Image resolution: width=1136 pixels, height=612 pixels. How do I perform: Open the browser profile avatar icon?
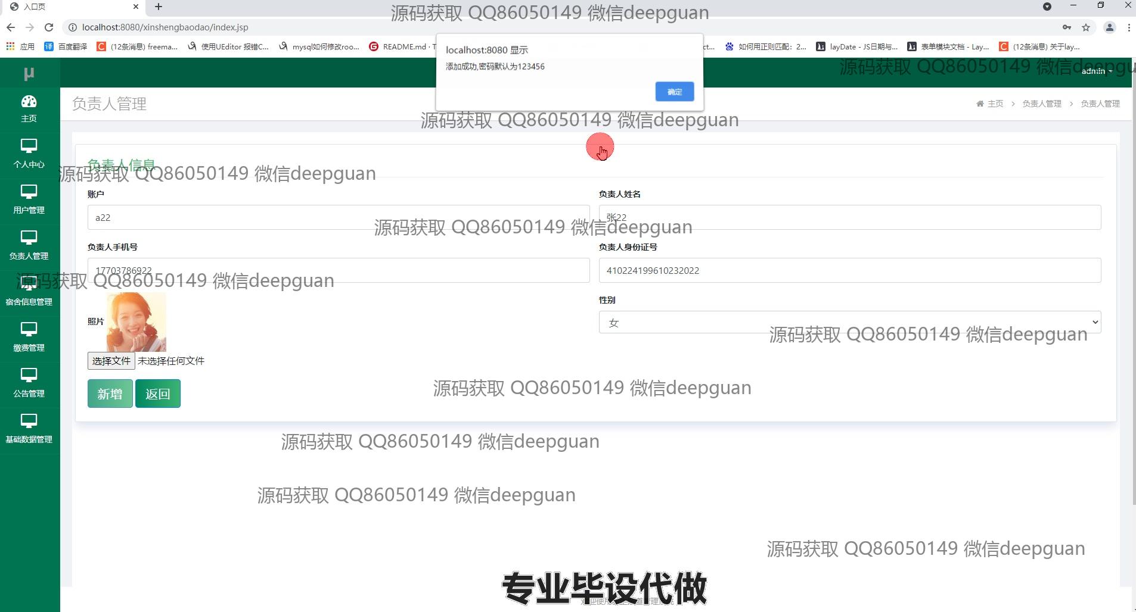tap(1109, 27)
